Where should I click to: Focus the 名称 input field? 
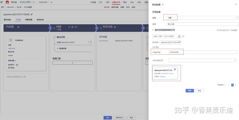(x=202, y=24)
